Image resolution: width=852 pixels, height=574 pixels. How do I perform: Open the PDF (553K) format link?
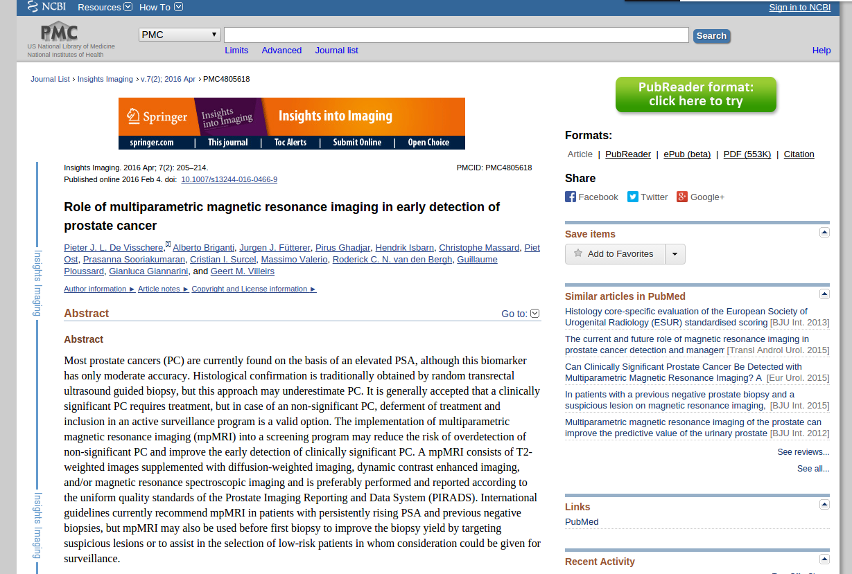[x=747, y=154]
